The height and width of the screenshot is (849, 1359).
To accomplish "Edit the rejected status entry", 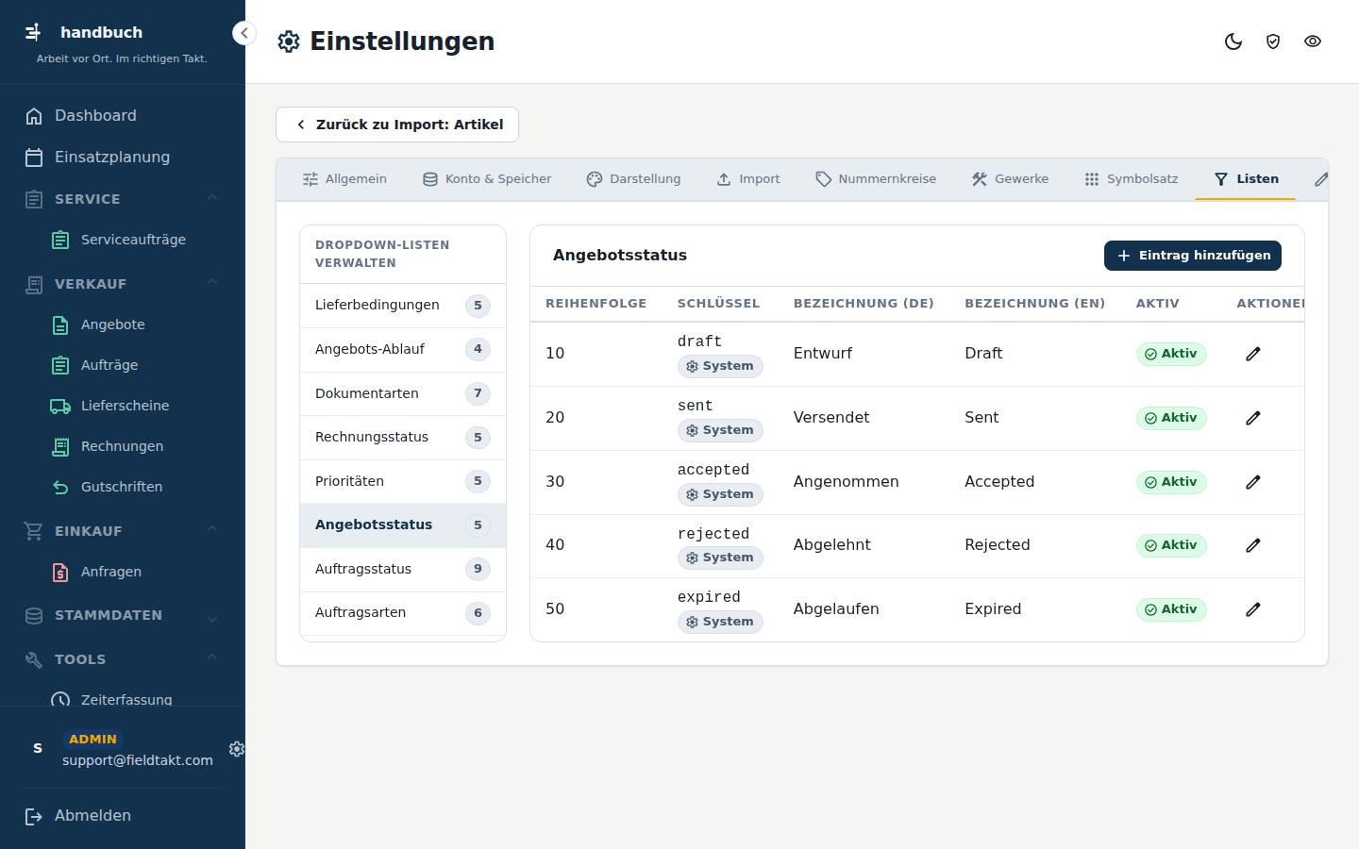I will pyautogui.click(x=1253, y=545).
